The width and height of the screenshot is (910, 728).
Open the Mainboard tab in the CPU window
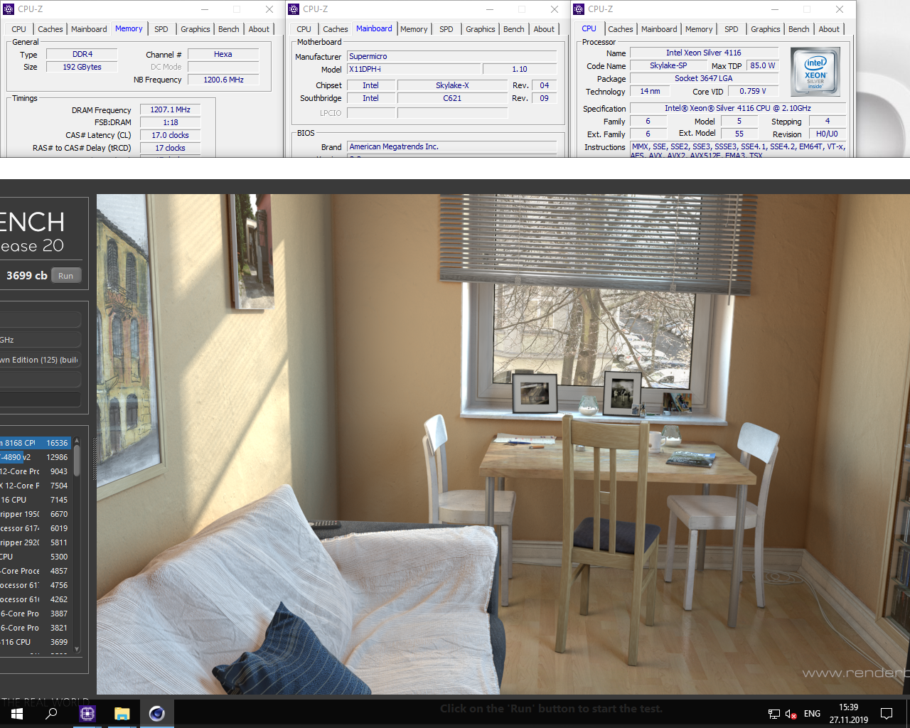(x=659, y=29)
